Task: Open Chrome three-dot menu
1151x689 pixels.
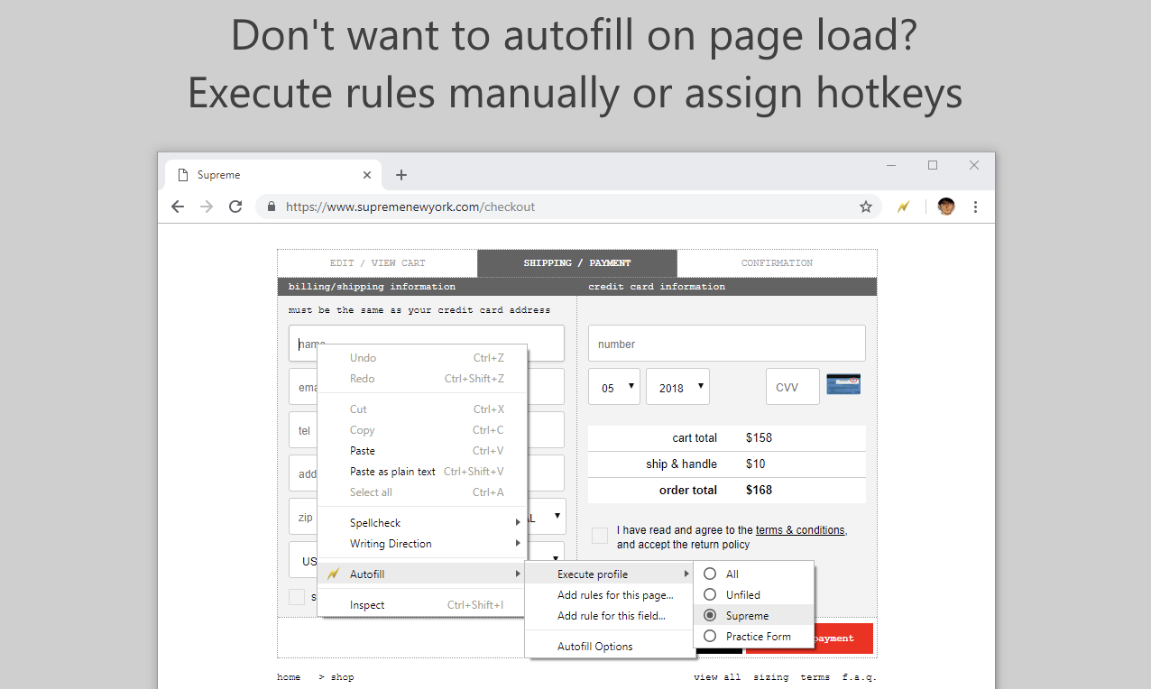Action: point(975,207)
